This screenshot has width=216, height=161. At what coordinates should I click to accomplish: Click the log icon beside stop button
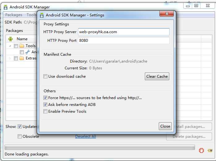click(x=210, y=150)
